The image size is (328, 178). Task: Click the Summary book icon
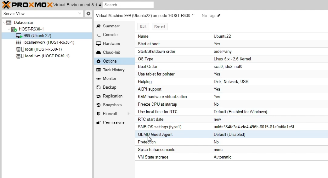click(x=98, y=26)
